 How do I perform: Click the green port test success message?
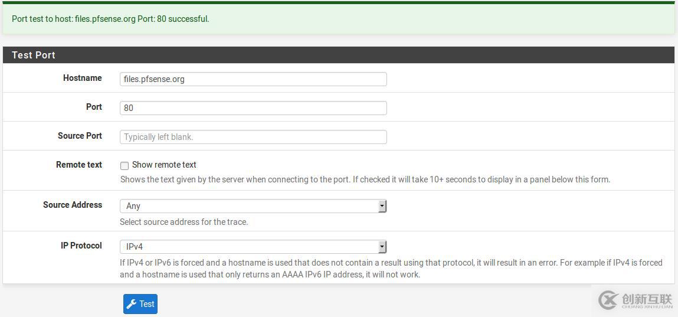click(111, 19)
